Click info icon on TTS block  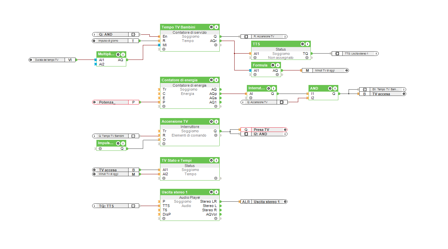[x=308, y=44]
